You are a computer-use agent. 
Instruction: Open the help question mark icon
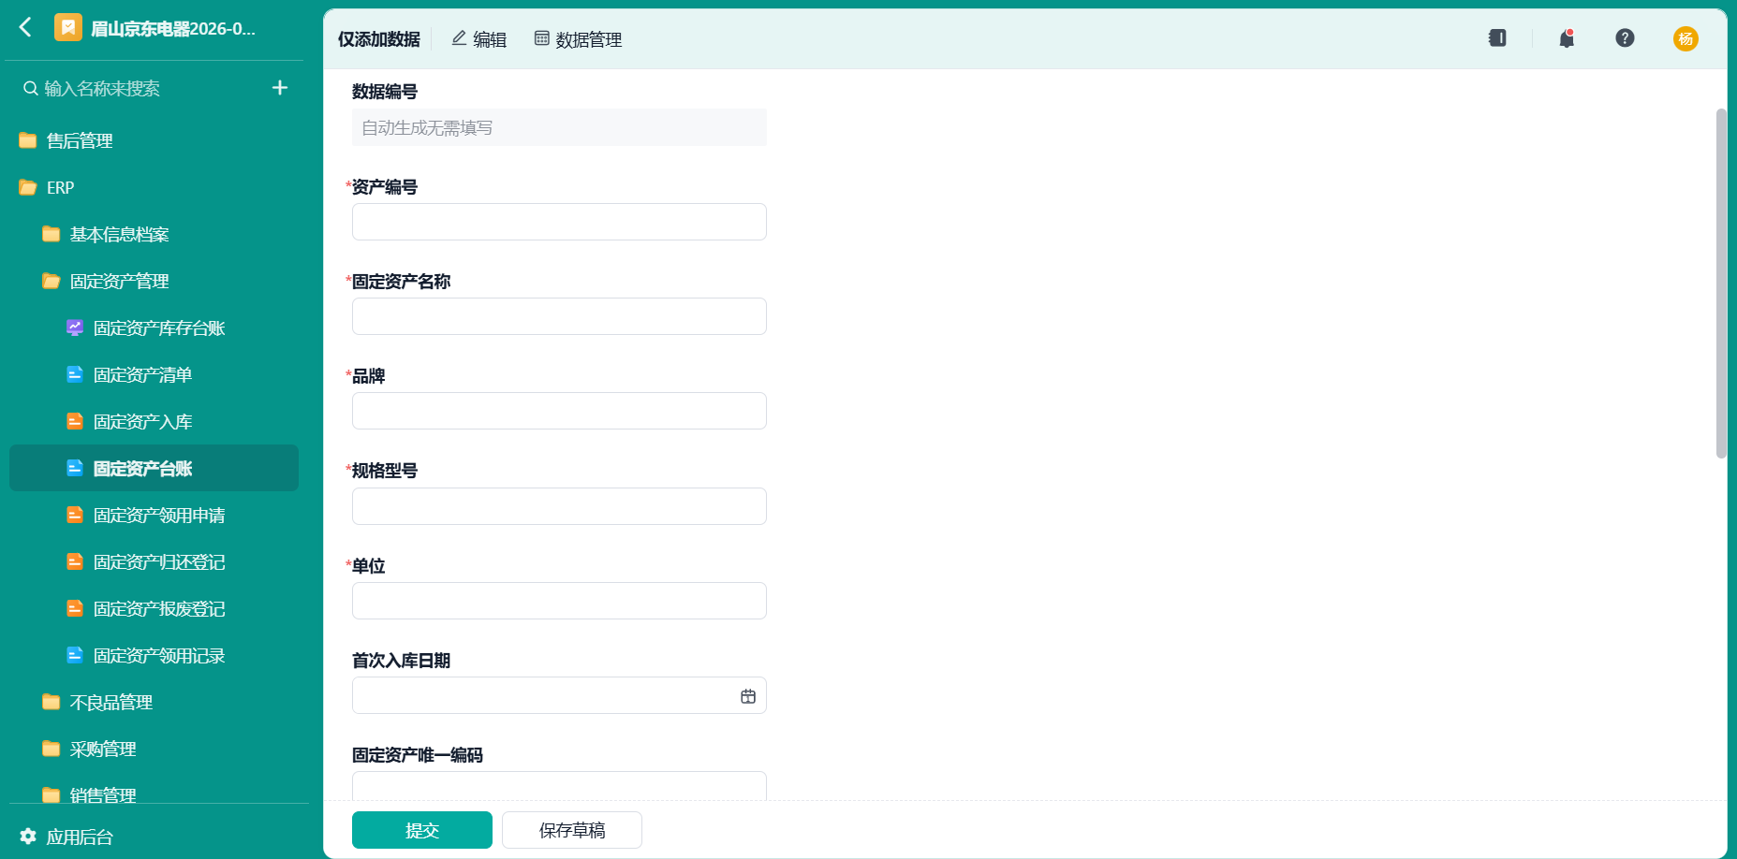point(1625,38)
